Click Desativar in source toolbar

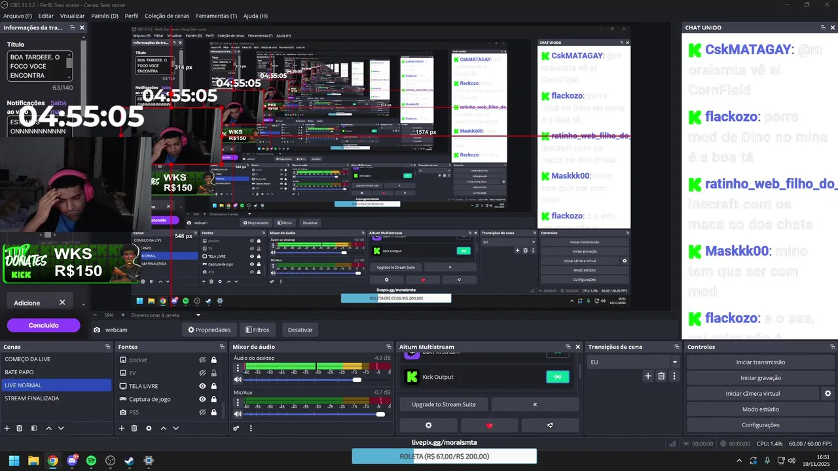(x=300, y=330)
